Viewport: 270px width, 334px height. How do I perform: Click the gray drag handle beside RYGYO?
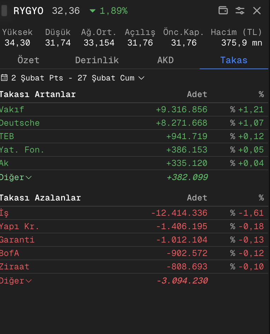click(4, 11)
